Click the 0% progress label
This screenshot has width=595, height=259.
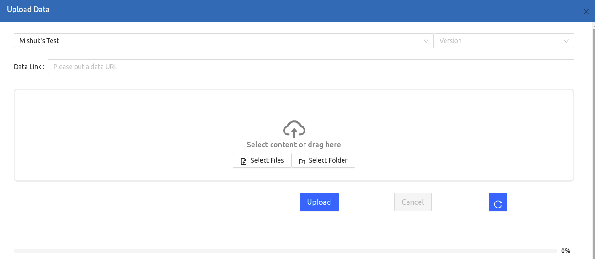tap(566, 251)
